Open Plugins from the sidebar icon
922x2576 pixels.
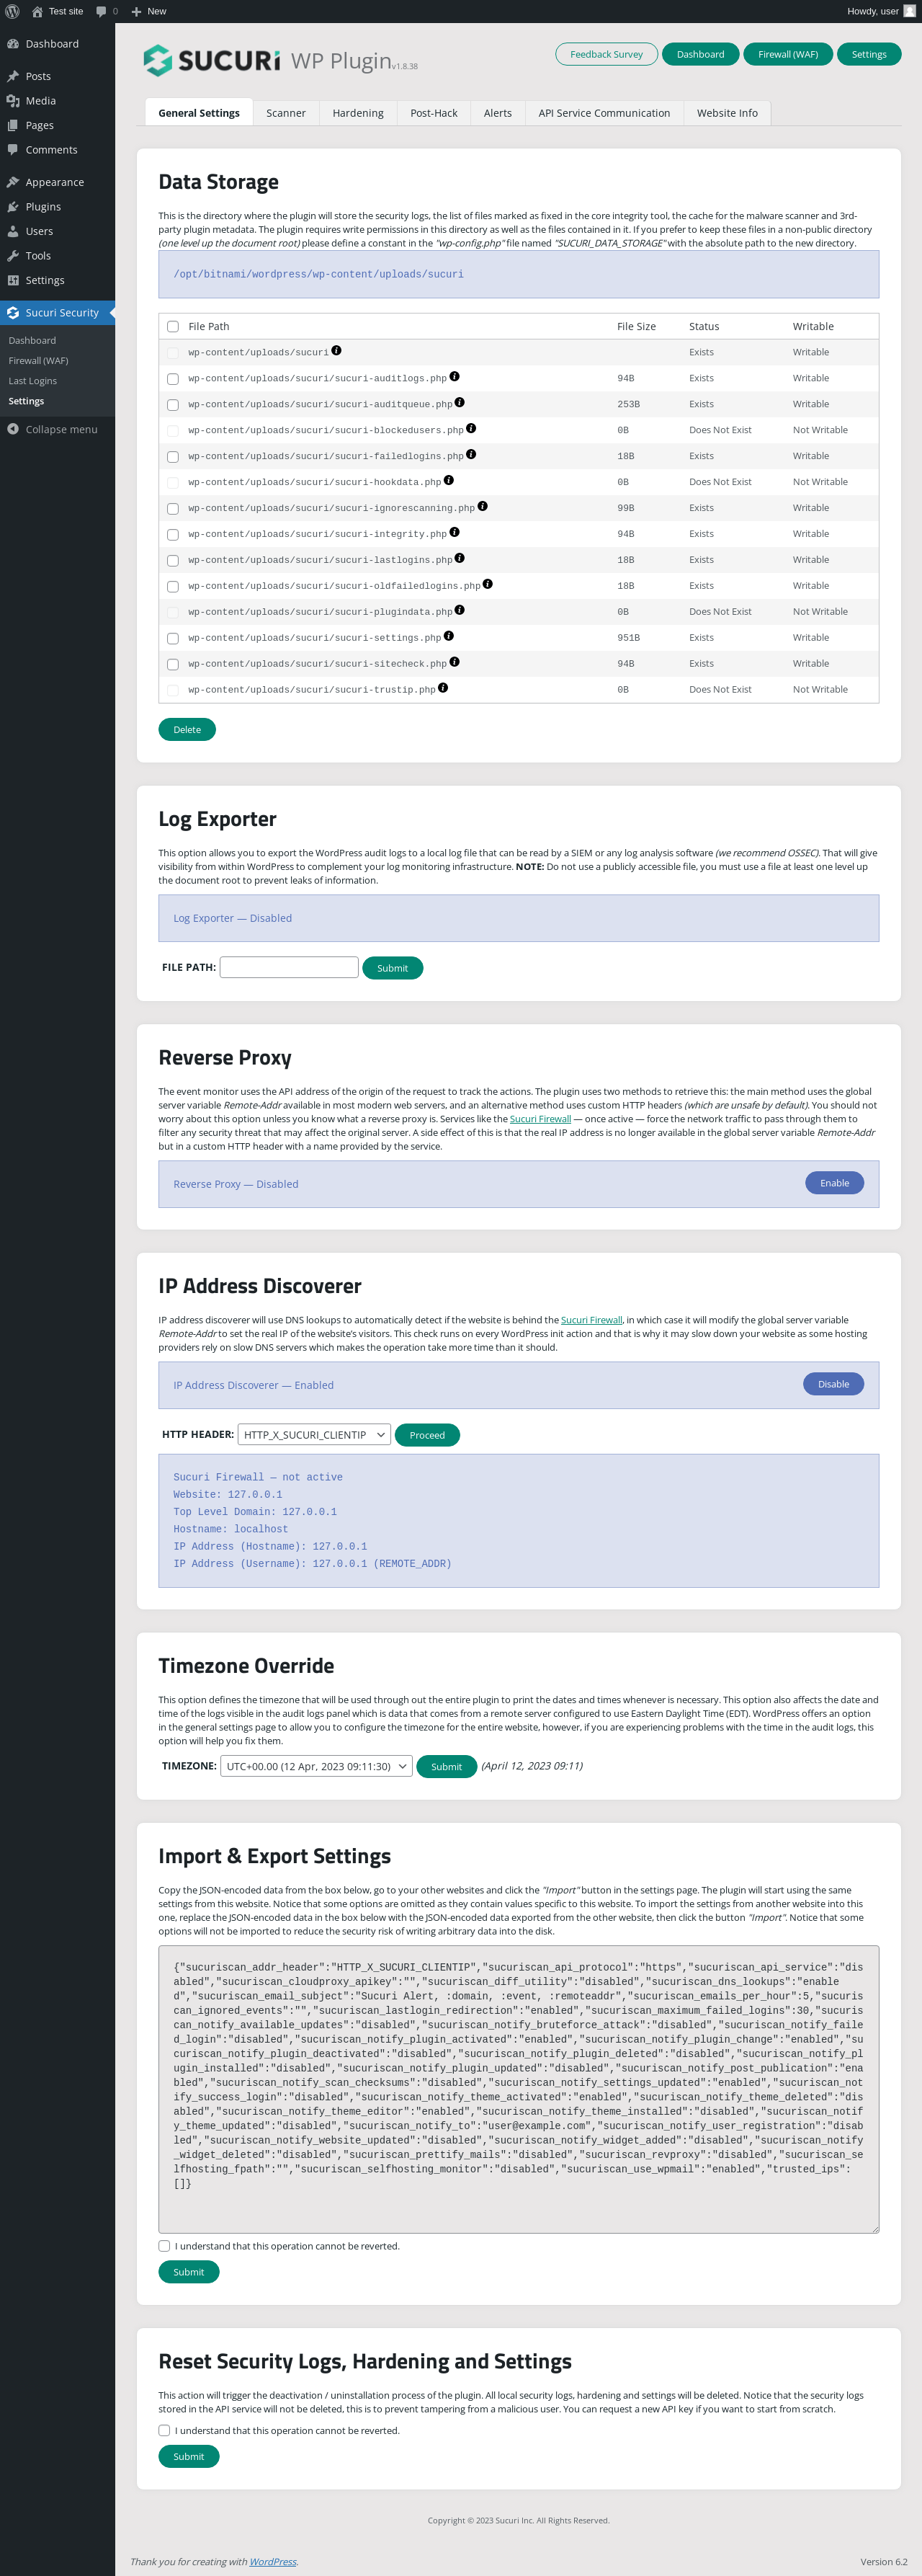[13, 207]
